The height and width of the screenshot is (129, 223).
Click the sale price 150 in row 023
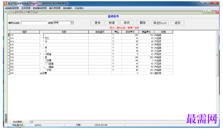click(146, 70)
